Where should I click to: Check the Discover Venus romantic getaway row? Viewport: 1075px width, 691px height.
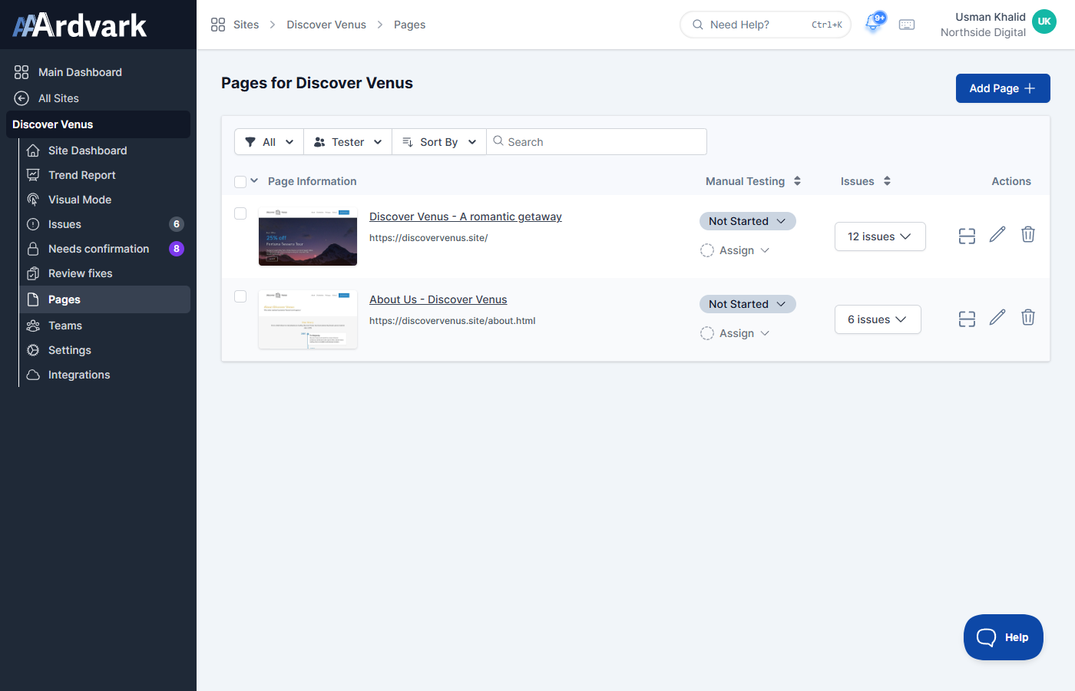(240, 213)
